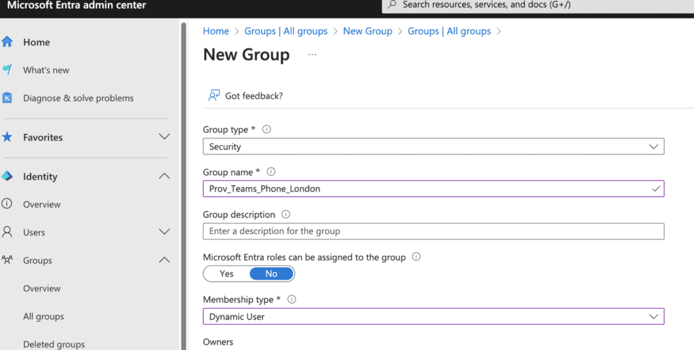694x350 pixels.
Task: Select No for Entra roles assignment
Action: coord(271,274)
